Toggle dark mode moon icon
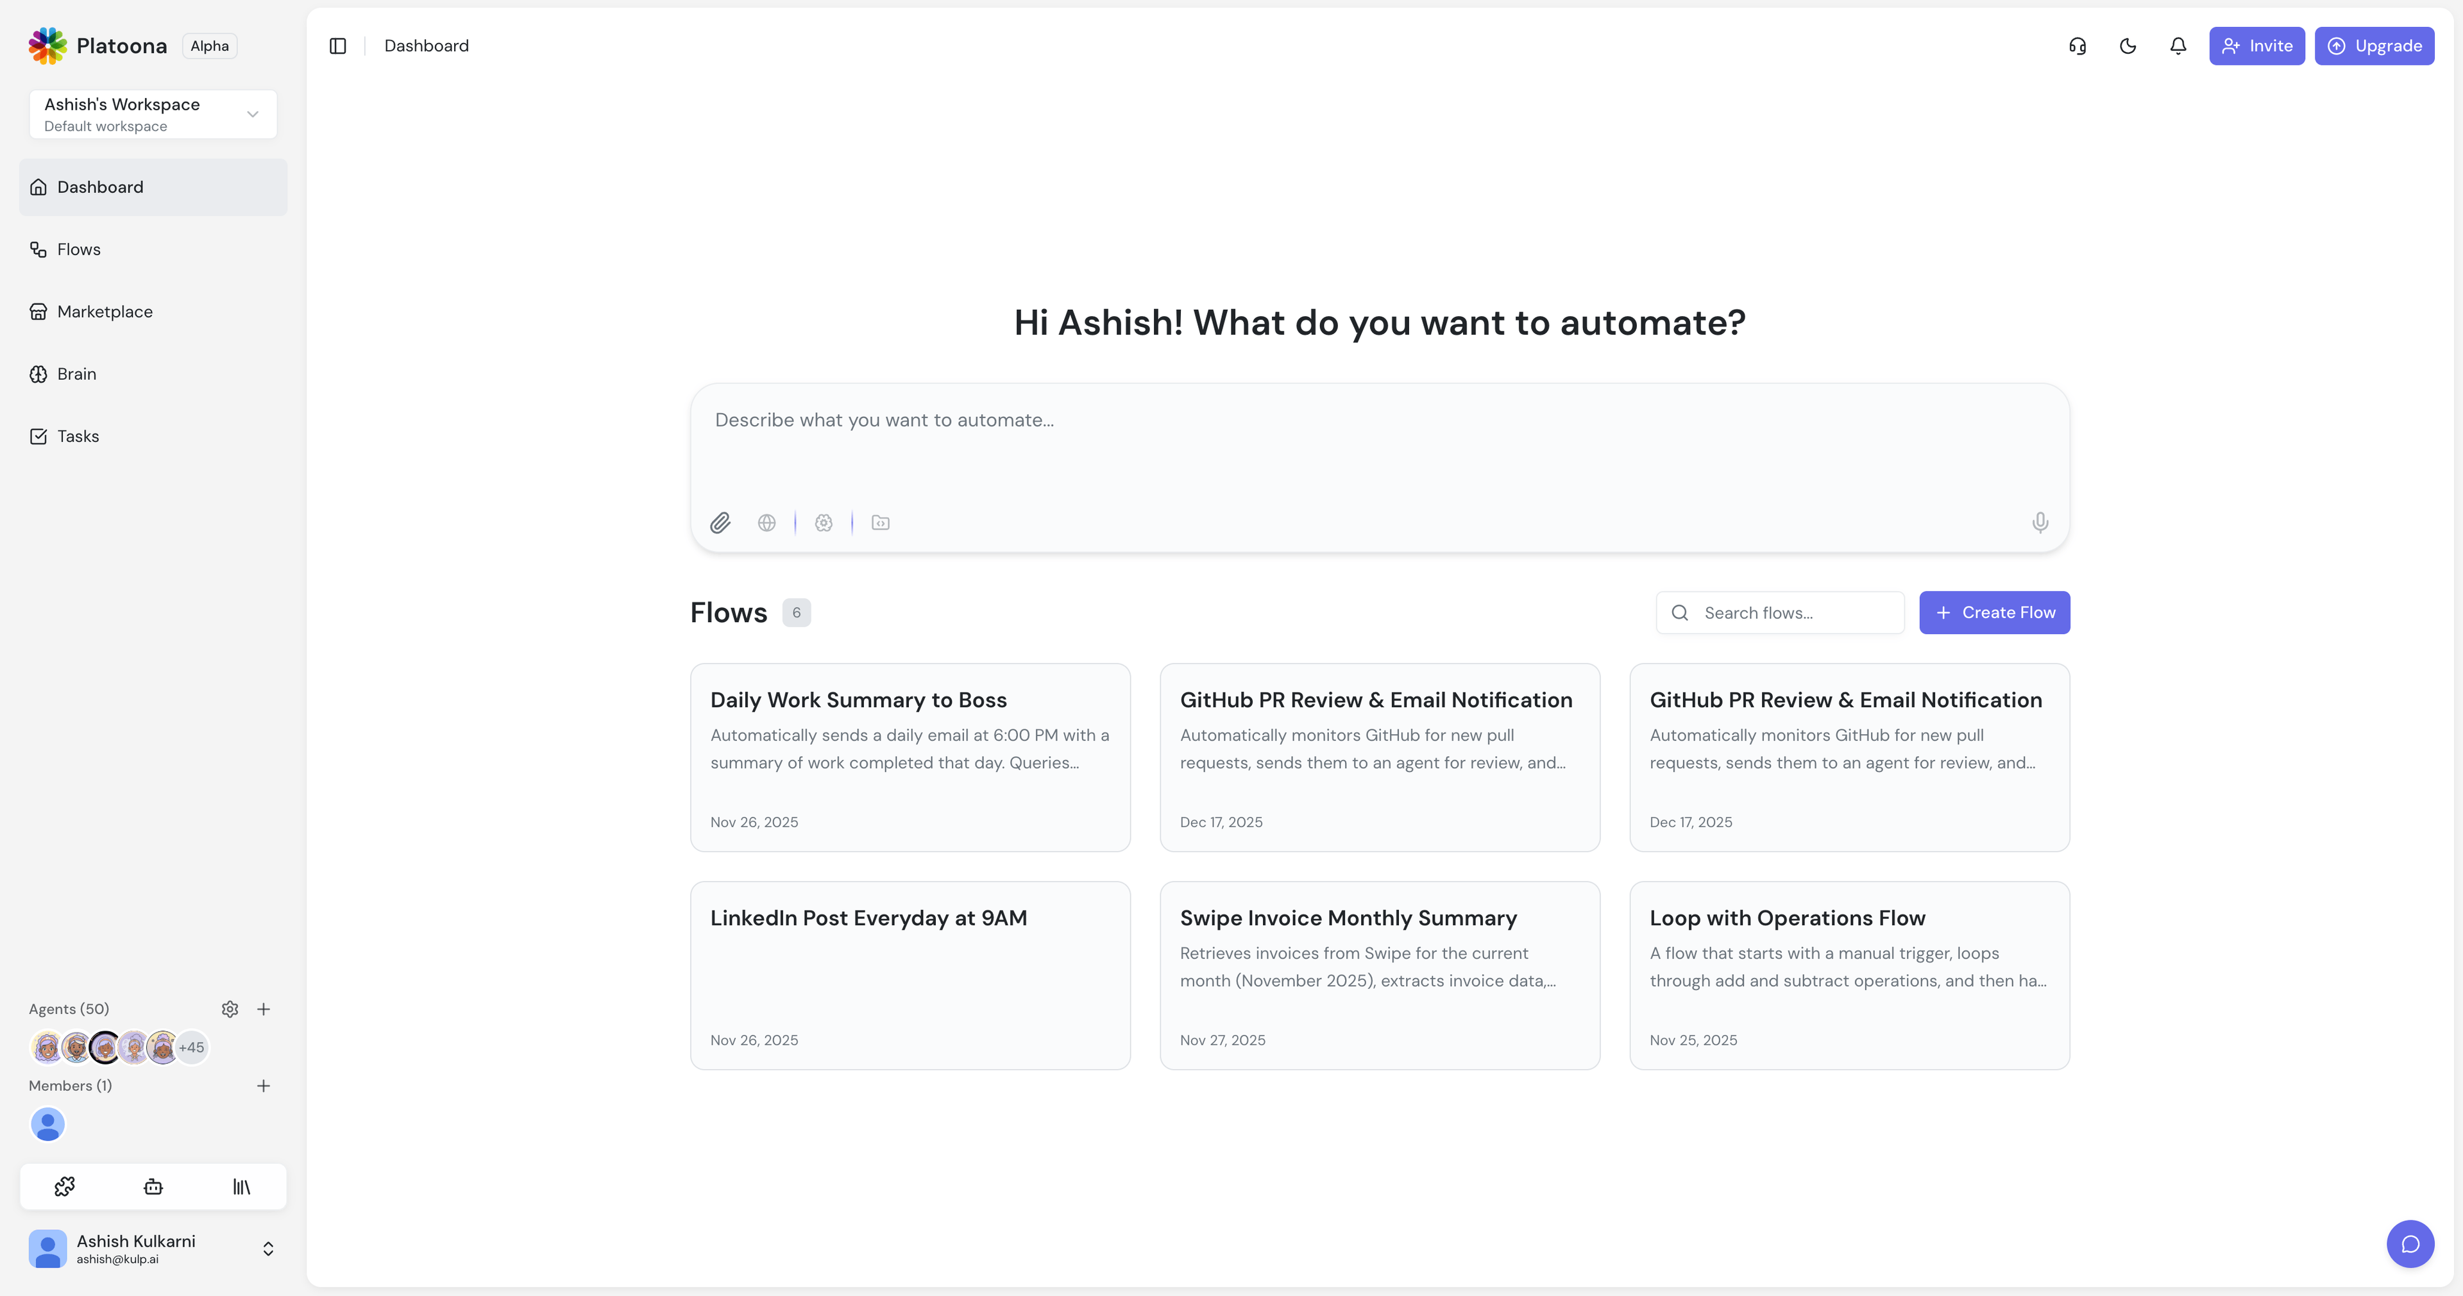Image resolution: width=2463 pixels, height=1296 pixels. click(2128, 46)
